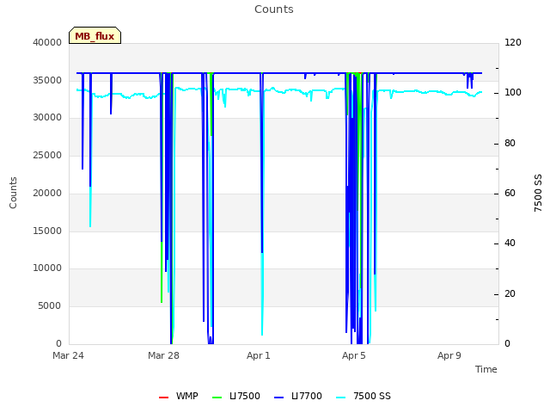Click the Apr 1 date tick label
The image size is (550, 413).
[x=259, y=355]
